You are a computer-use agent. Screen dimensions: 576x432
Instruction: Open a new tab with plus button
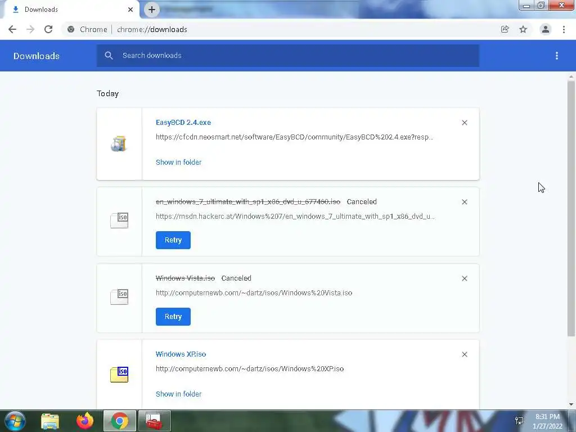coord(152,10)
